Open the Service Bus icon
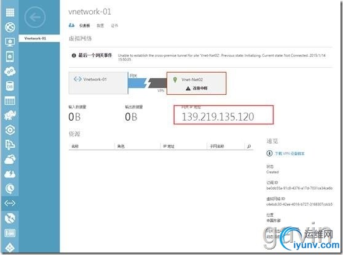 coord(10,145)
